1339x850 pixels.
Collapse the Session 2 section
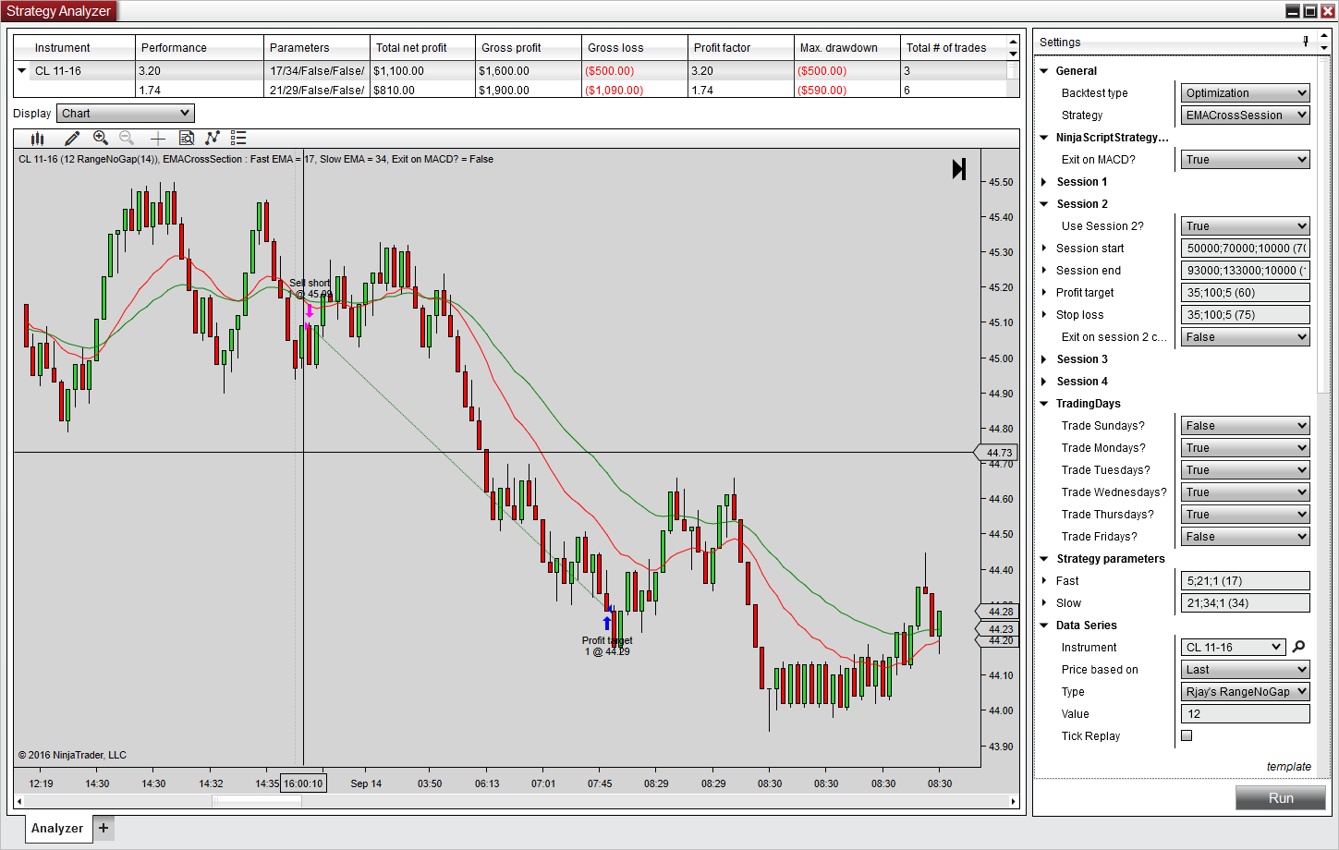click(1044, 204)
